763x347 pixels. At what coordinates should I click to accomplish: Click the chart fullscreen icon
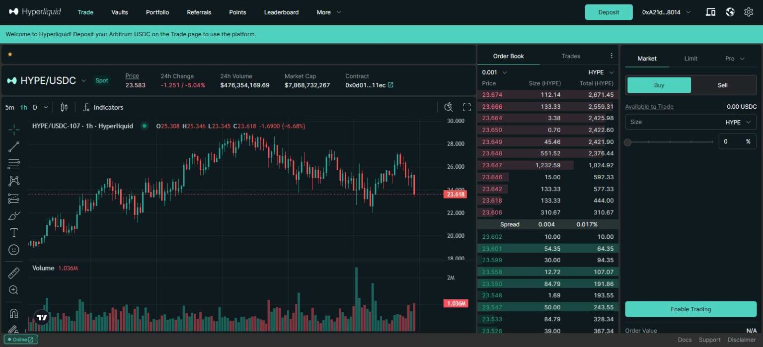[466, 107]
